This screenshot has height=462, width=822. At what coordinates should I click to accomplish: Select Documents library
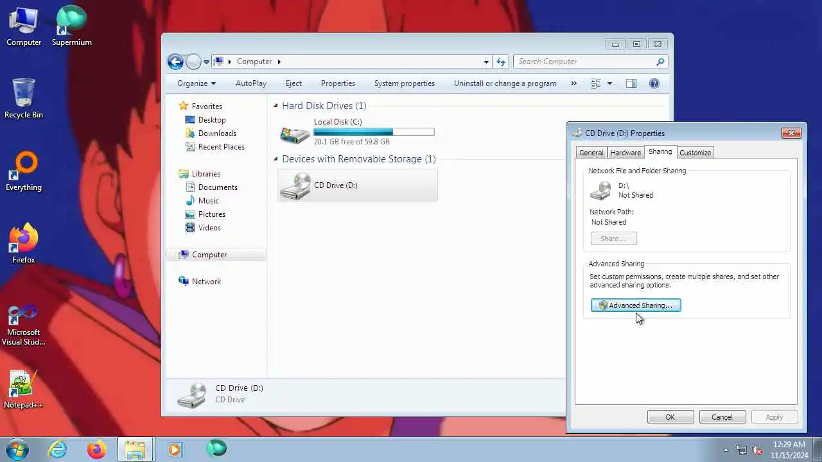tap(218, 187)
